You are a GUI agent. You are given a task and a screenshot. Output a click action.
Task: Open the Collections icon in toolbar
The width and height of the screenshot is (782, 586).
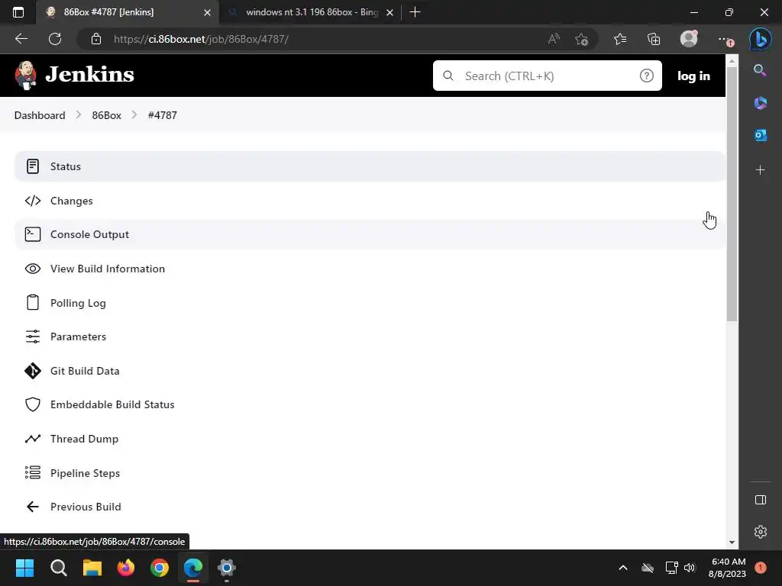click(654, 39)
